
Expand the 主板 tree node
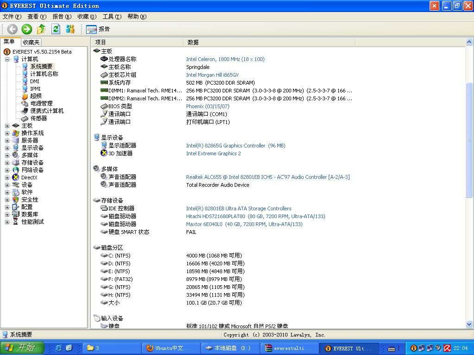pyautogui.click(x=7, y=126)
